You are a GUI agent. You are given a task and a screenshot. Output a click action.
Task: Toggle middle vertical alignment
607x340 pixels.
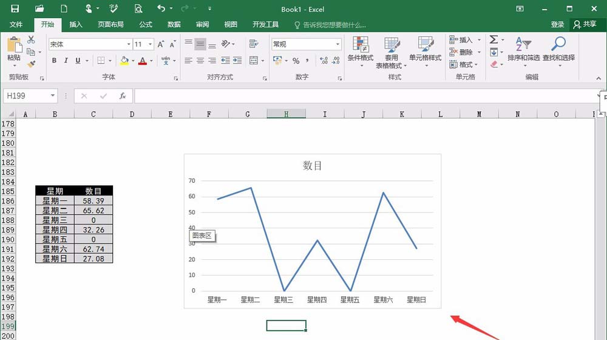[x=200, y=44]
